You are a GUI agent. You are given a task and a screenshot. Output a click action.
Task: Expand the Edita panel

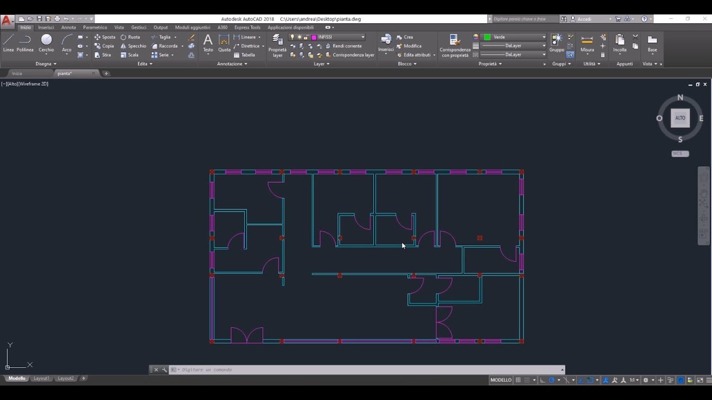point(145,64)
